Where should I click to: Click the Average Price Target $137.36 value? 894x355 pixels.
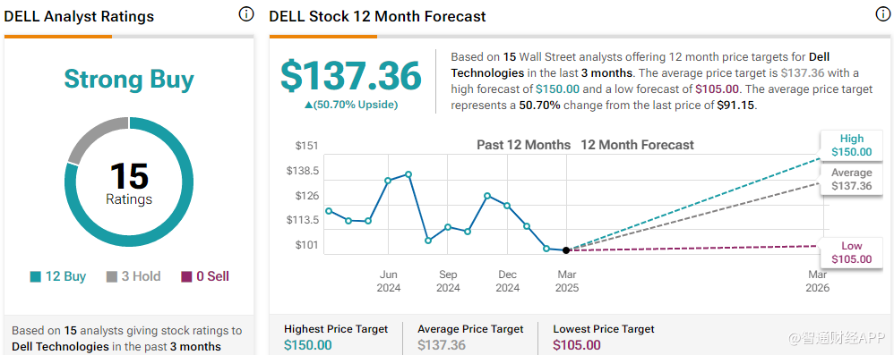[442, 345]
